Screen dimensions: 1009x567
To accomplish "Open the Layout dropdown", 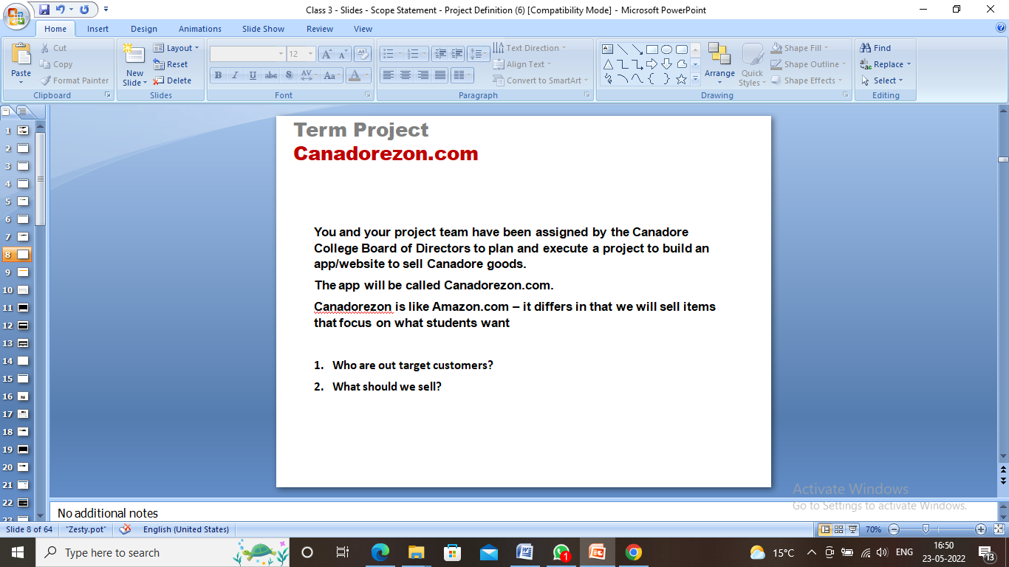I will pyautogui.click(x=177, y=47).
